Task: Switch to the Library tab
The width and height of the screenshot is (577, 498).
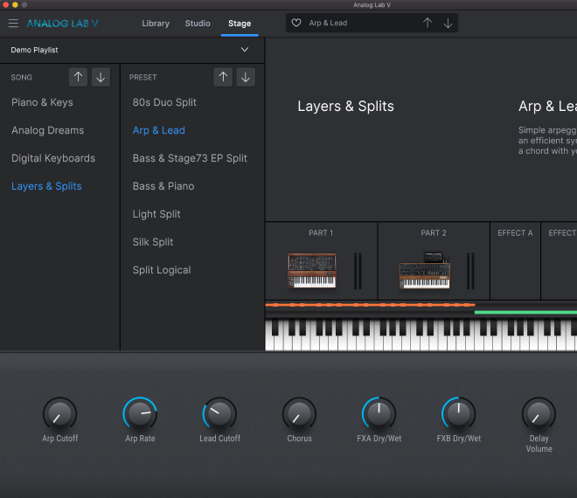Action: pos(156,24)
